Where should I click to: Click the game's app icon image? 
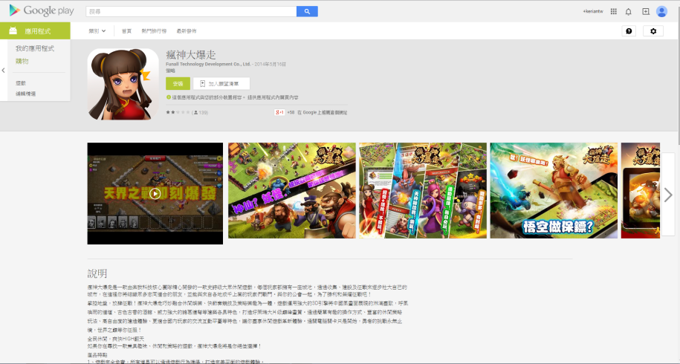coord(123,83)
